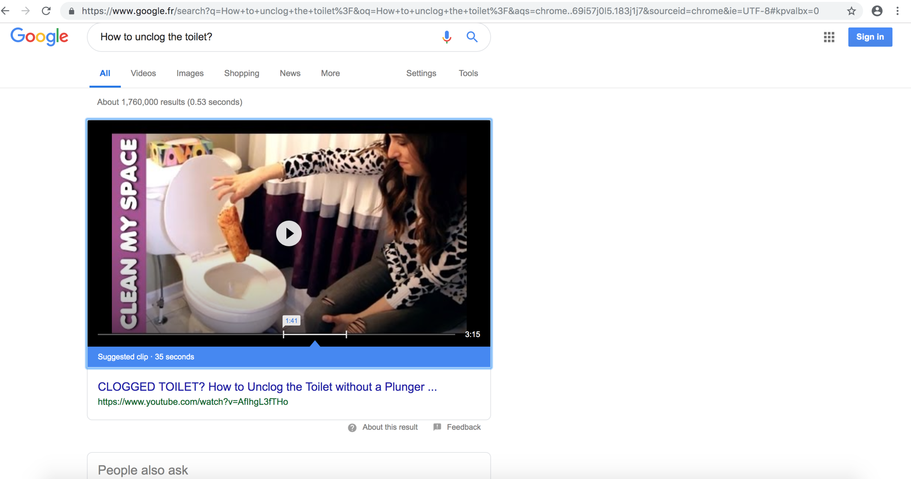Reload the page using the refresh icon

pyautogui.click(x=46, y=11)
